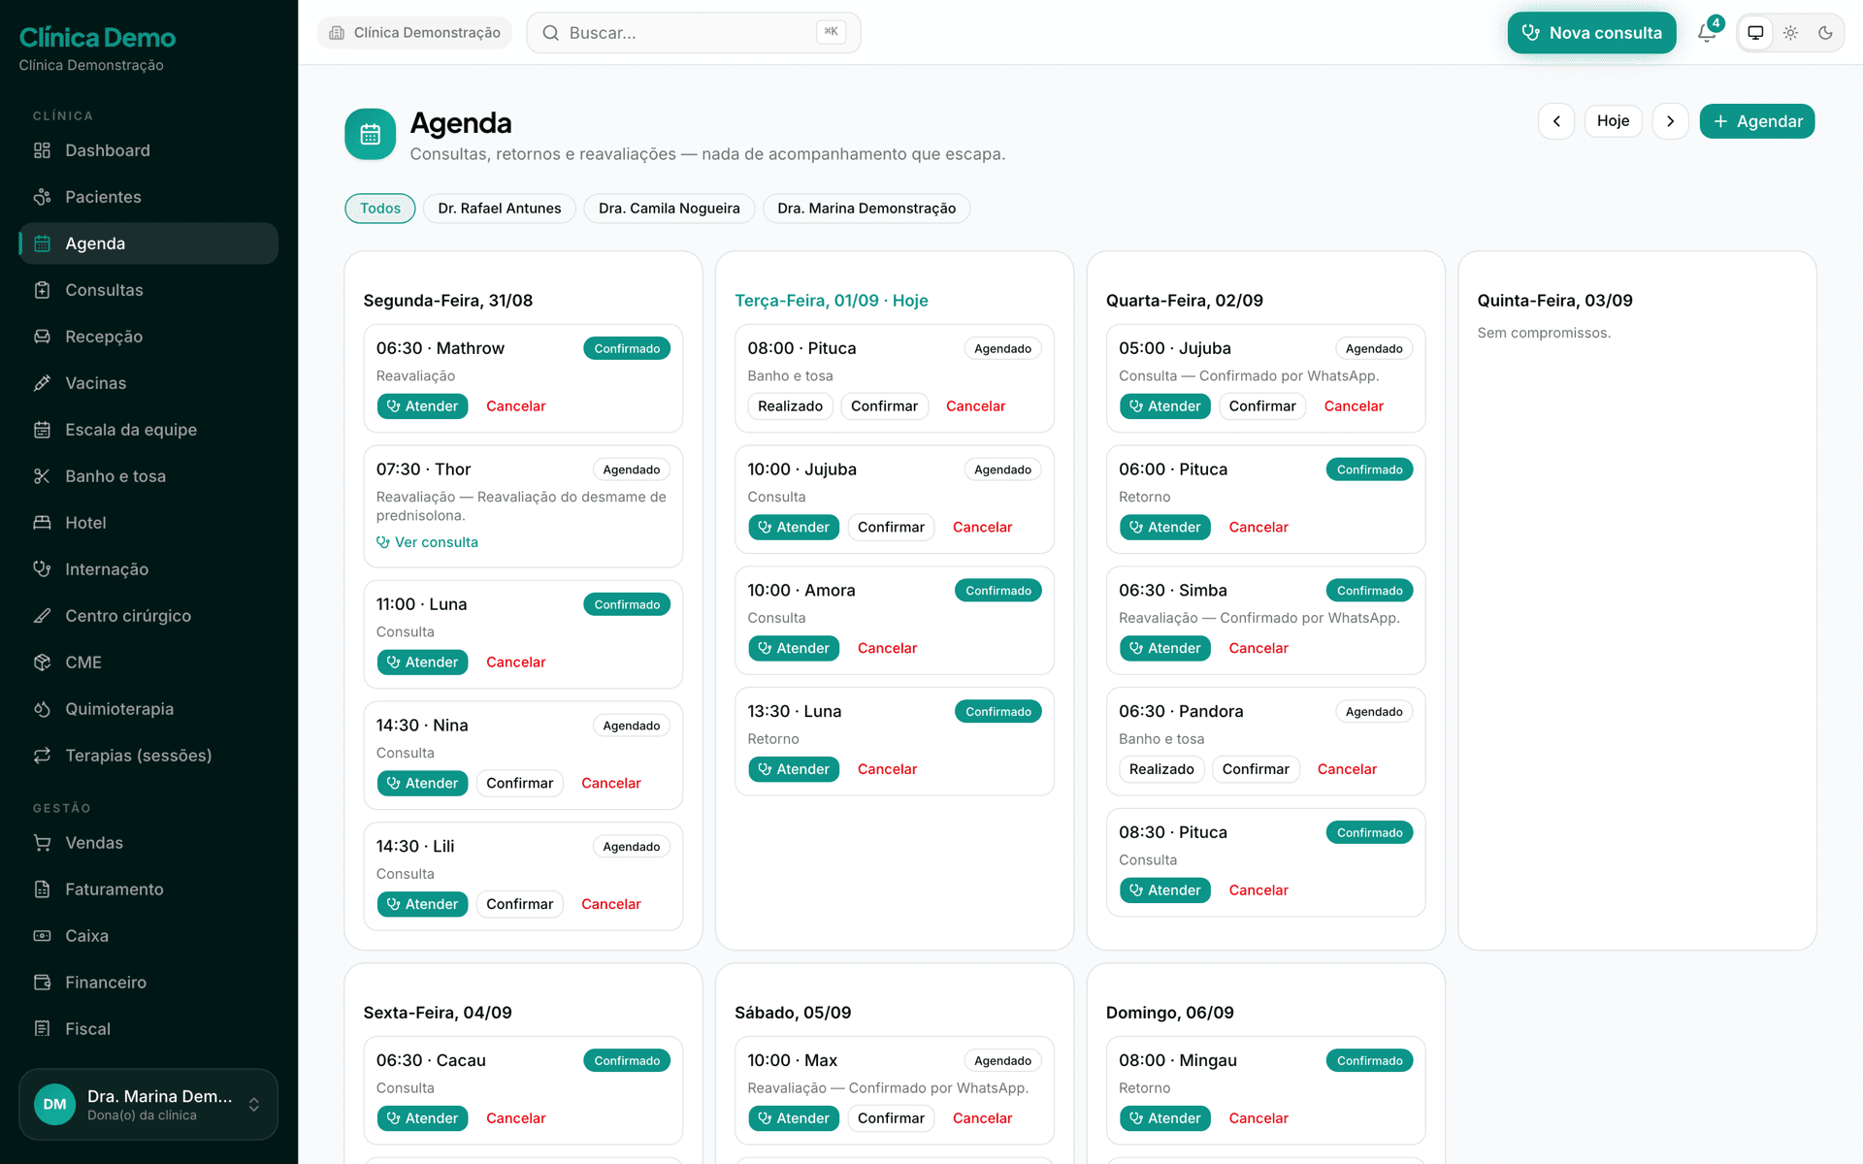The height and width of the screenshot is (1164, 1863).
Task: Filter agenda by Dr. Rafael Antunes
Action: [500, 209]
